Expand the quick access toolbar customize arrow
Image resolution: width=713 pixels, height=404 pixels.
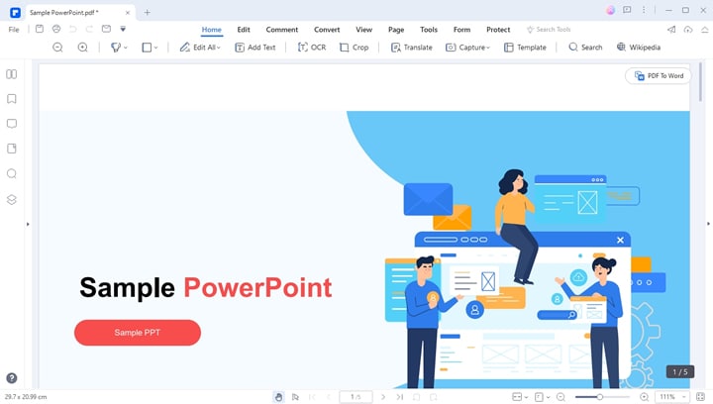(123, 29)
